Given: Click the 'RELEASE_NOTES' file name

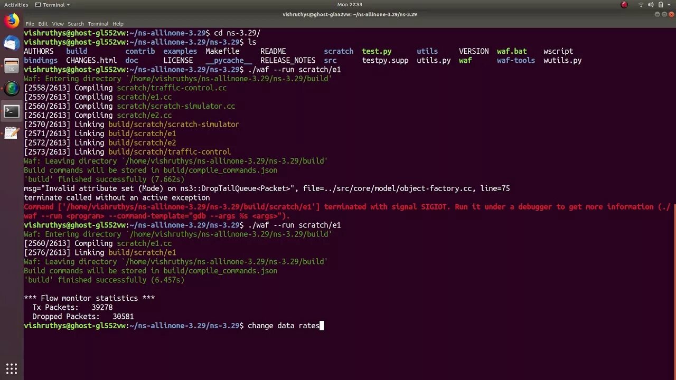Looking at the screenshot, I should (288, 60).
